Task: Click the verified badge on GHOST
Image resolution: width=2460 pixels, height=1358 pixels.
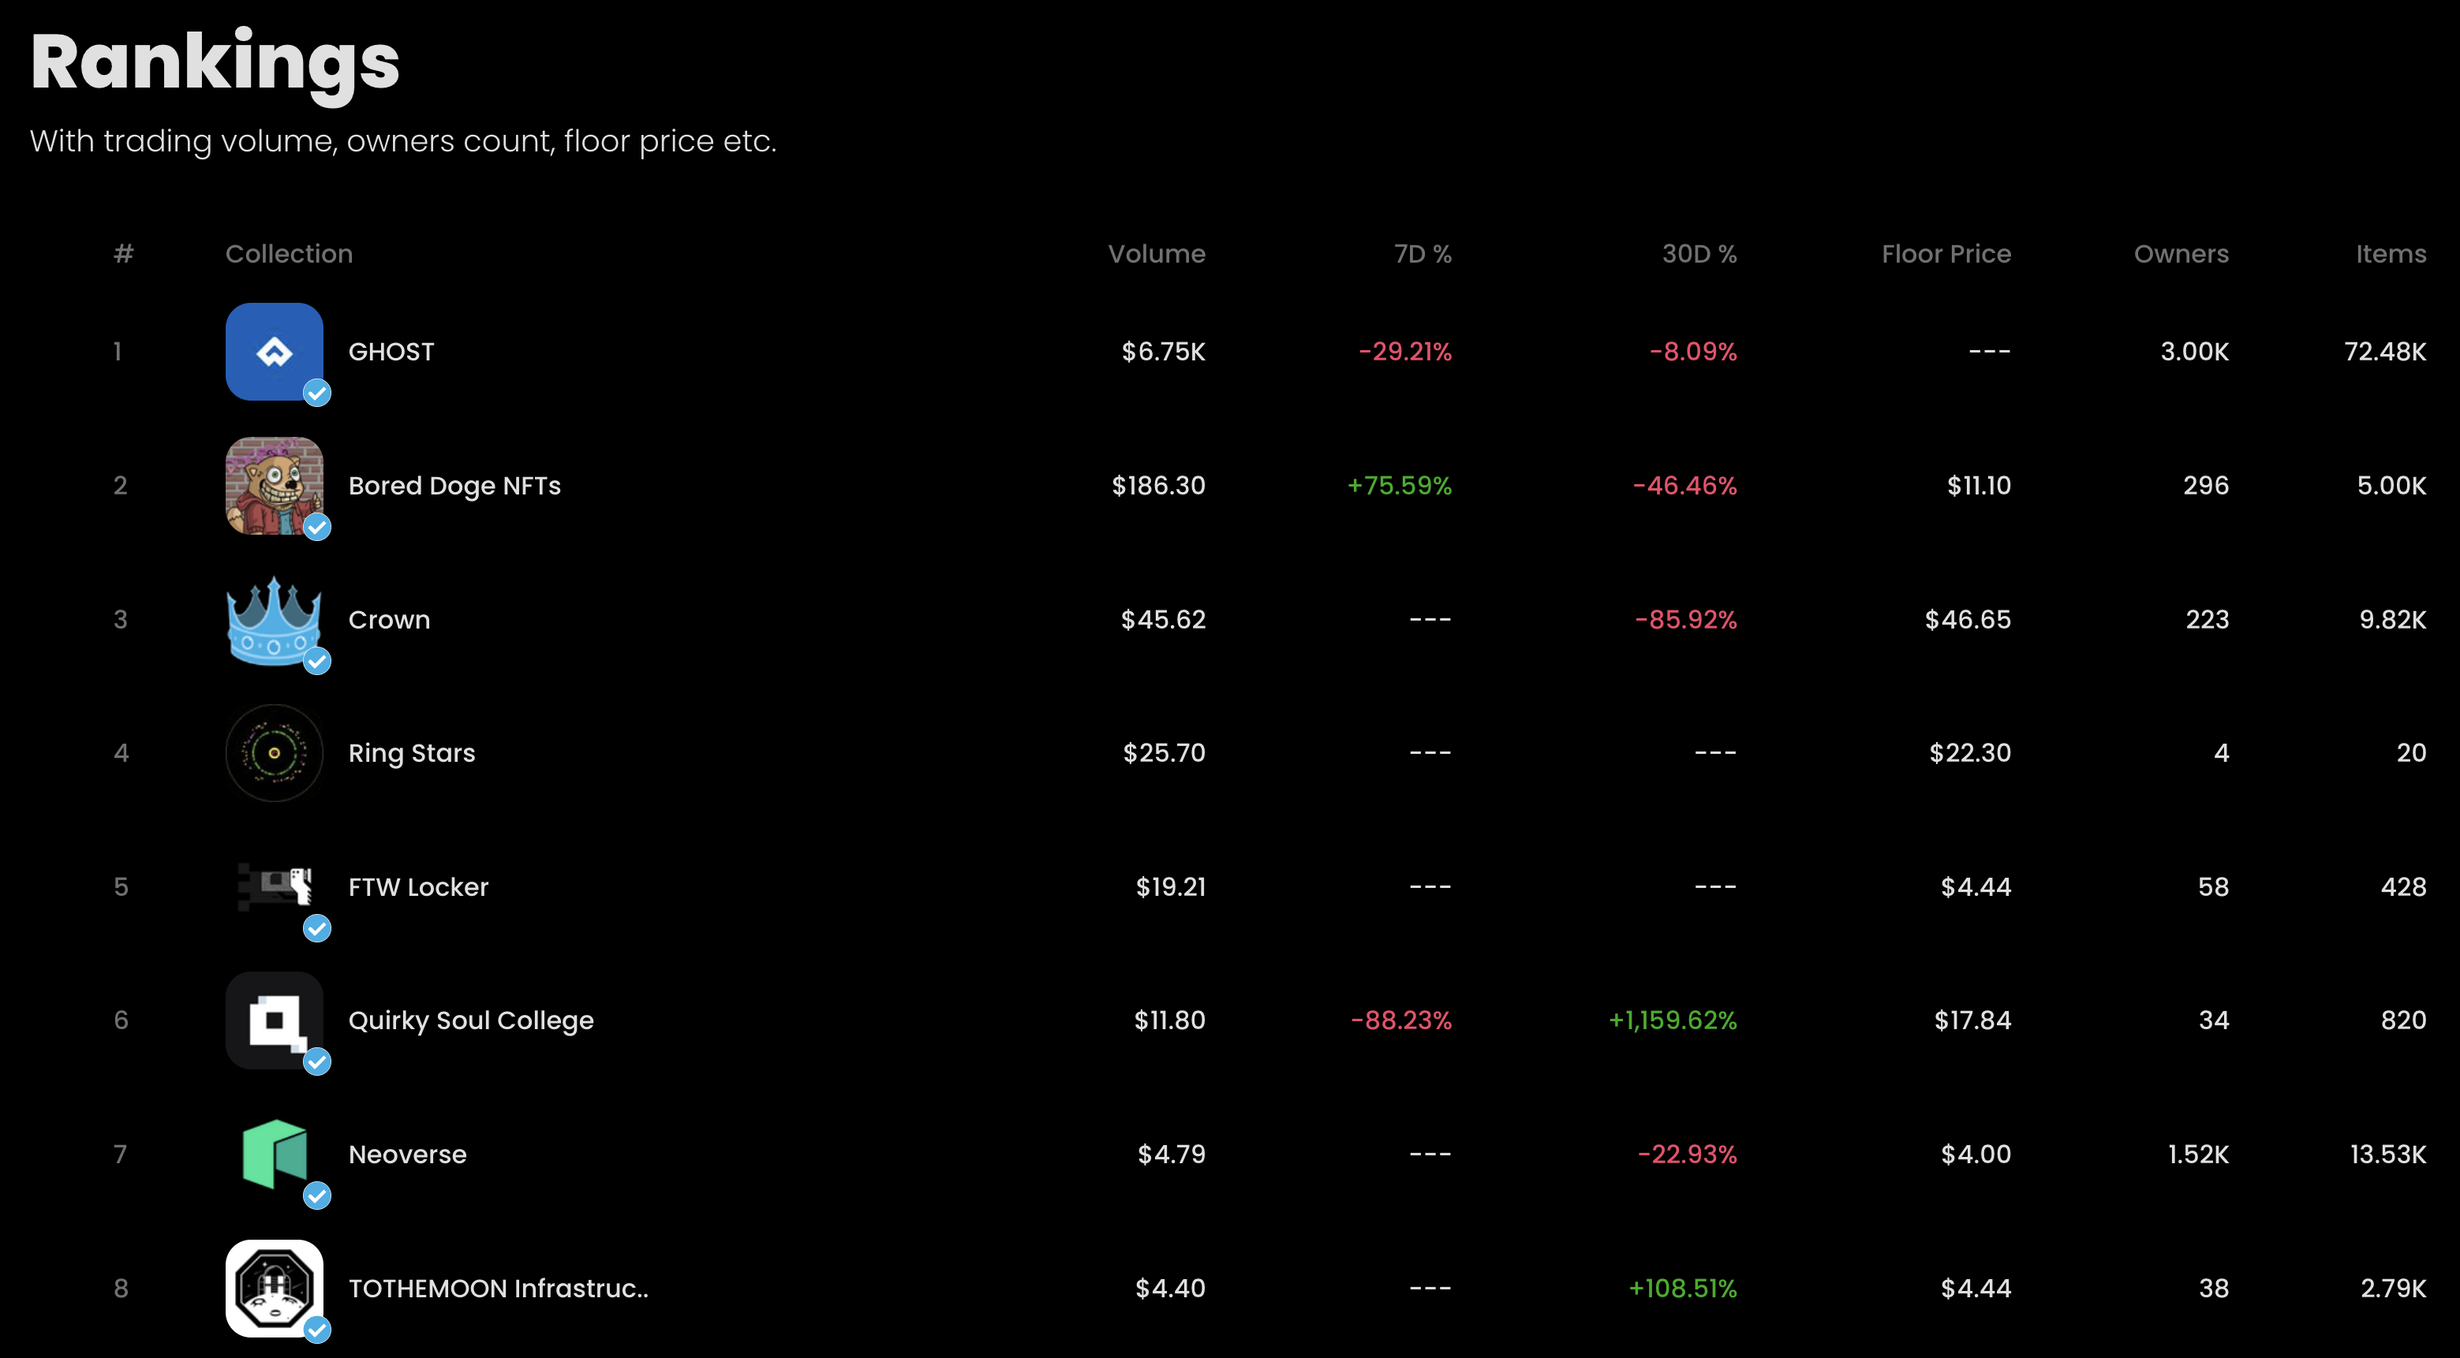Action: coord(317,394)
